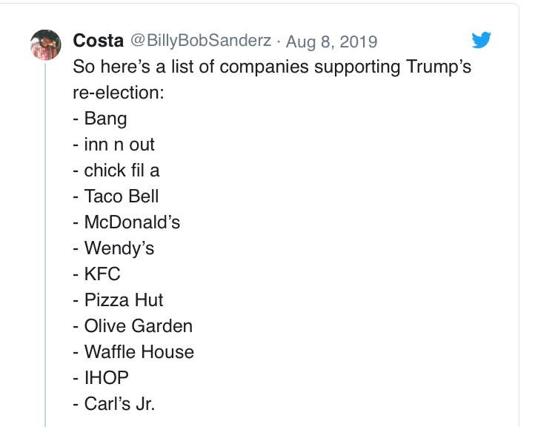The image size is (535, 427).
Task: Click the tweet's opening sentence text
Action: [x=272, y=67]
